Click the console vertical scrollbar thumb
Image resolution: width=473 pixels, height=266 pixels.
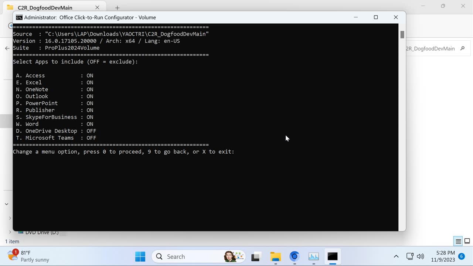coord(402,34)
